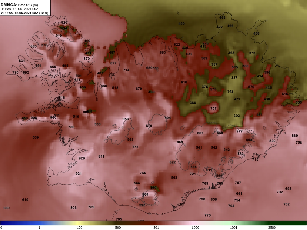
Task: Pick the 831 value on the map
Action: click(x=22, y=61)
